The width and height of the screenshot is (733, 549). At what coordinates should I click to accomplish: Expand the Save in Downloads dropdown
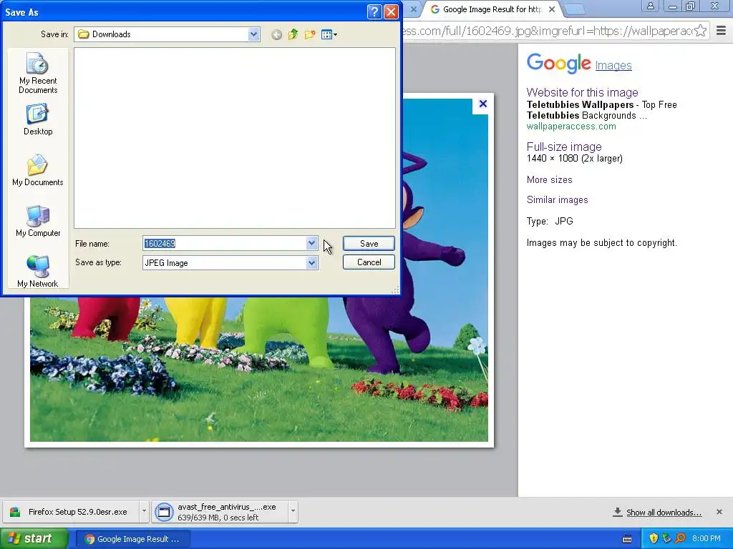[x=254, y=34]
